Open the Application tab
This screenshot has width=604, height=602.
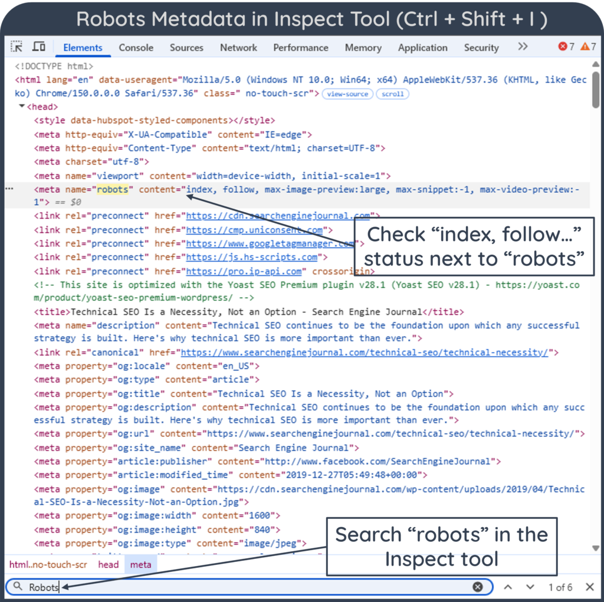(x=422, y=48)
